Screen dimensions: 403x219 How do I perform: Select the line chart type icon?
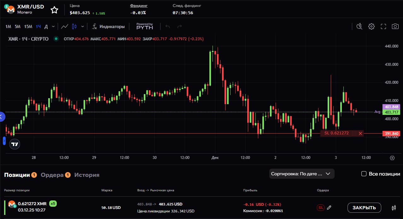point(65,26)
